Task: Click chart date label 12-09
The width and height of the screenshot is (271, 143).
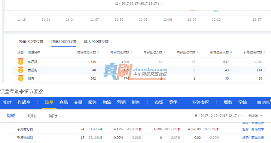Action: [x=192, y=20]
